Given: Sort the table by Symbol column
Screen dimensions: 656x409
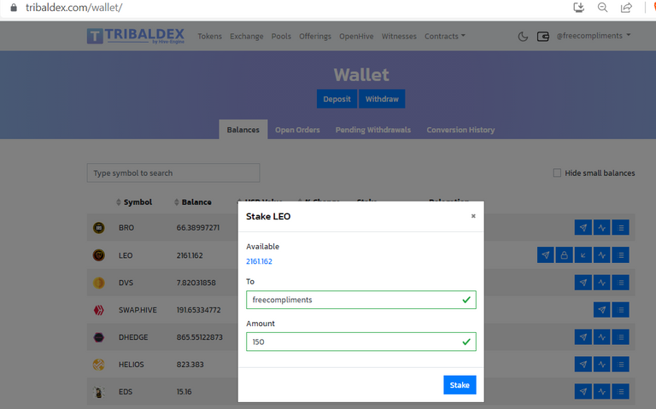Looking at the screenshot, I should (x=134, y=202).
